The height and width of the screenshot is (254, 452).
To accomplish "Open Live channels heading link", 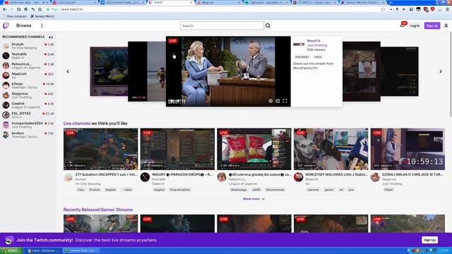I will (x=77, y=123).
